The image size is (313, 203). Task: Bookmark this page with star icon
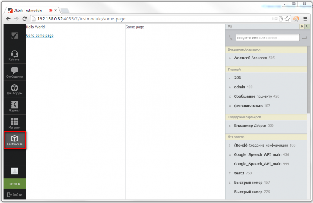(x=287, y=18)
